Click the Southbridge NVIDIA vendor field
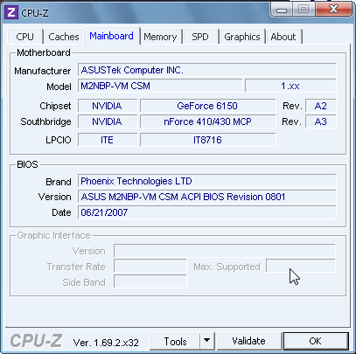356x354 pixels. tap(108, 121)
